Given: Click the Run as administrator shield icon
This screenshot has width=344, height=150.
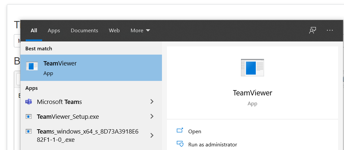Looking at the screenshot, I should pyautogui.click(x=180, y=144).
